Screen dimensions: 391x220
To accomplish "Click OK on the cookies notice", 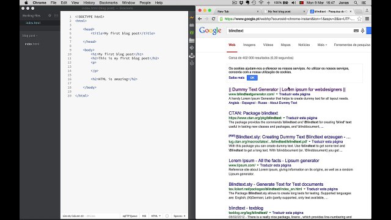I will 252,78.
